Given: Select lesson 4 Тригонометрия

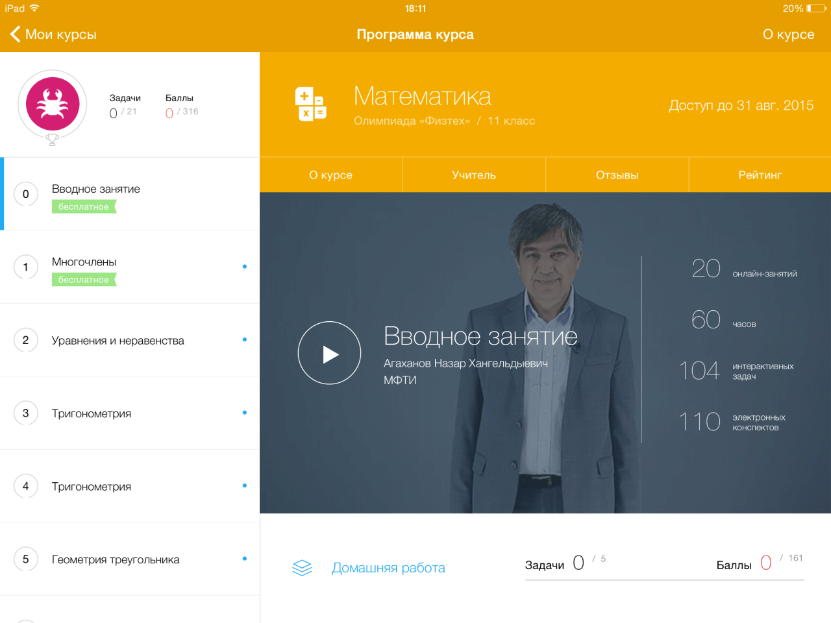Looking at the screenshot, I should point(130,486).
